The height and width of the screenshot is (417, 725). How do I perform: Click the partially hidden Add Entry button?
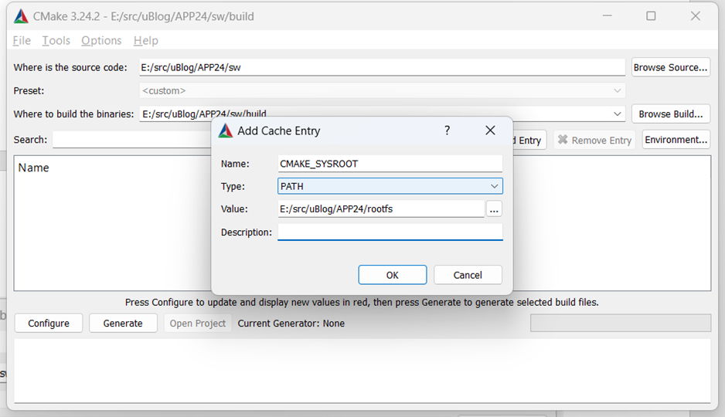click(x=529, y=140)
